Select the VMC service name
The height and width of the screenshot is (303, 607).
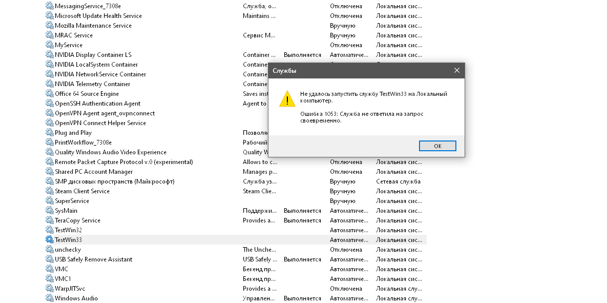tap(61, 269)
